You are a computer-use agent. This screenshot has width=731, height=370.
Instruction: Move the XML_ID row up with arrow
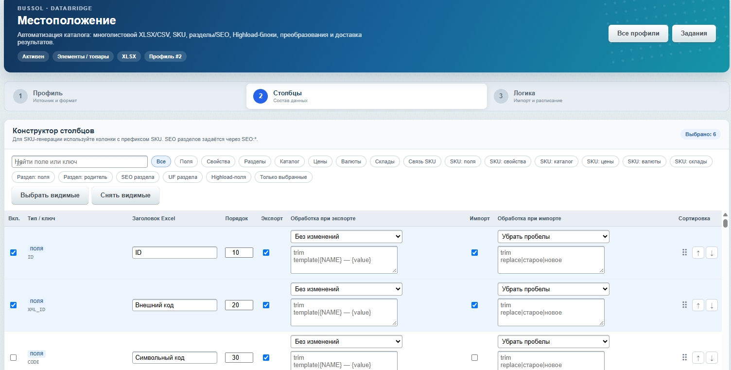click(x=698, y=305)
